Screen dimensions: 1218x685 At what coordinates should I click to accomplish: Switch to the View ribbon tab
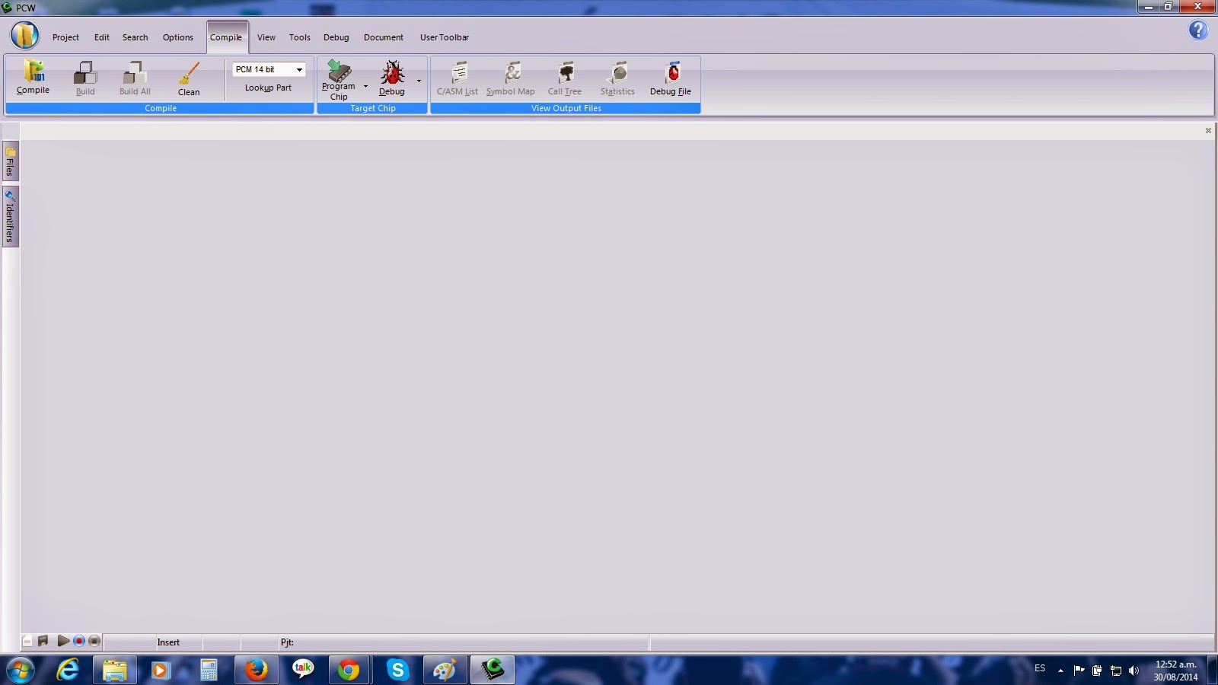pyautogui.click(x=266, y=37)
